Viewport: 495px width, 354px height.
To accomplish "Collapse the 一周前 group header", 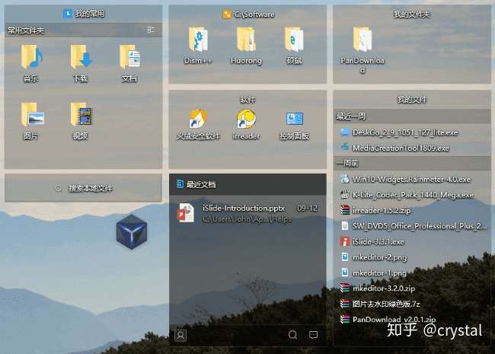I will (x=412, y=163).
